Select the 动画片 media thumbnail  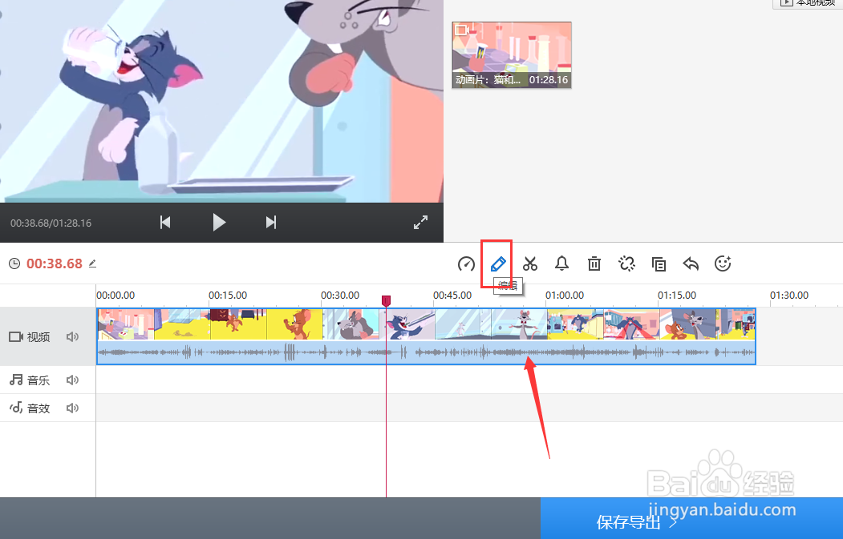(x=511, y=54)
